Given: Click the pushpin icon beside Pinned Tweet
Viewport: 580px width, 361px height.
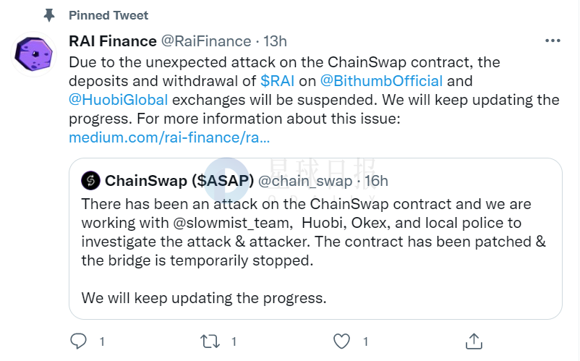Looking at the screenshot, I should point(49,15).
